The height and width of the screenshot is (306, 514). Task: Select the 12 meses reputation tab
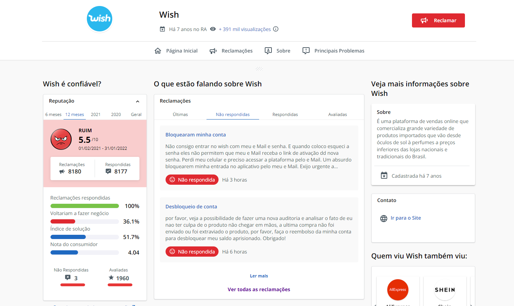click(74, 115)
